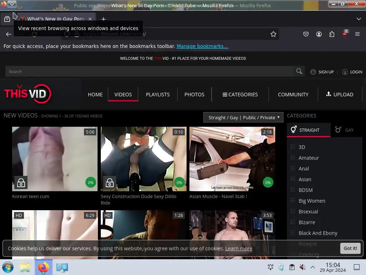Open the uBlock extension badge icon
This screenshot has height=275, width=366.
(x=345, y=34)
